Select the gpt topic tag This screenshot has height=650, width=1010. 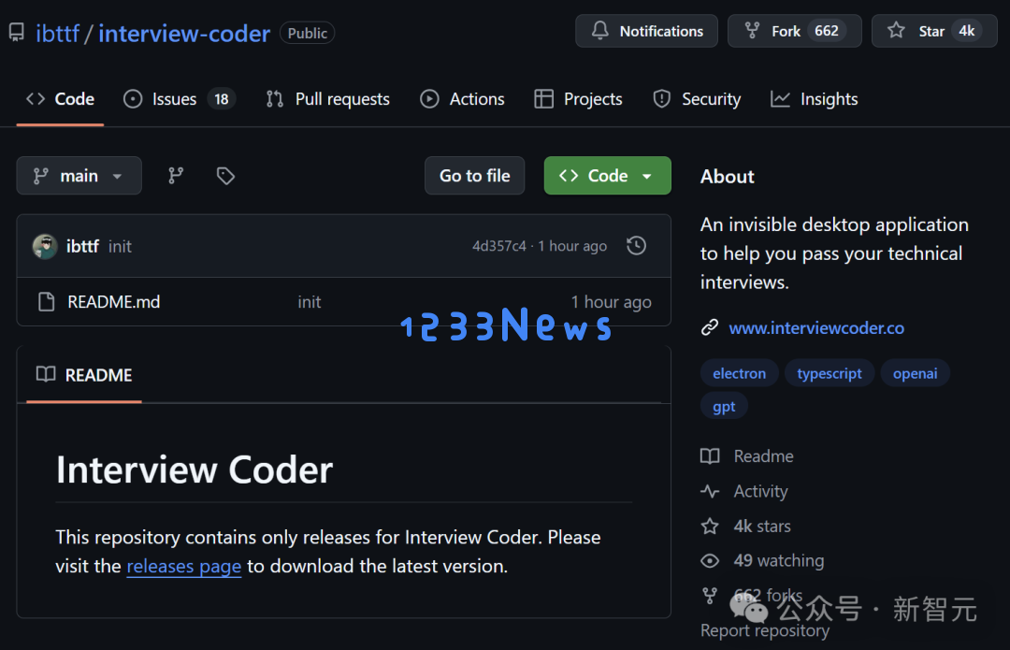(724, 407)
